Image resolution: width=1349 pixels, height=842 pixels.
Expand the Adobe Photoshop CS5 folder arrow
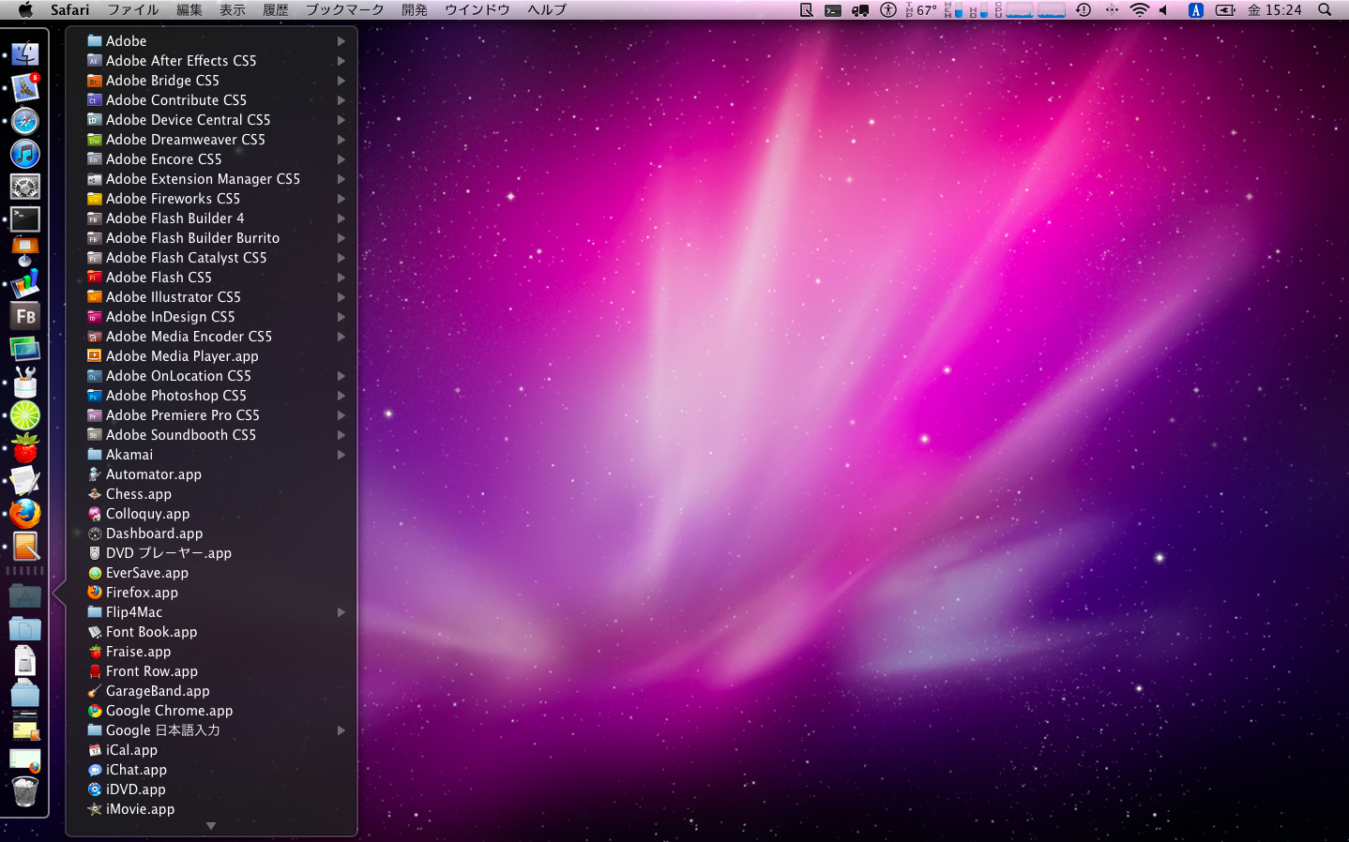pos(341,396)
